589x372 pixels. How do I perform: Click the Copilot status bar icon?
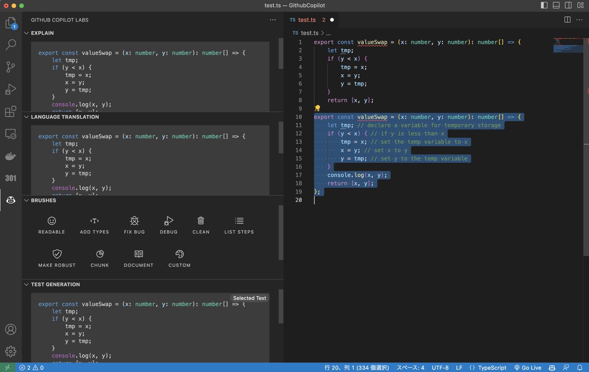tap(552, 368)
